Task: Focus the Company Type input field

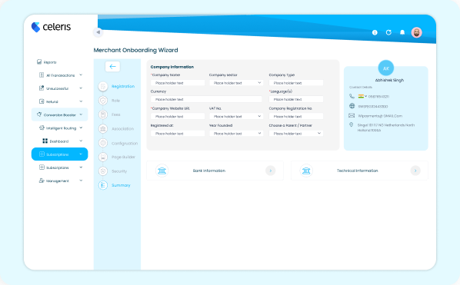Action: 296,83
